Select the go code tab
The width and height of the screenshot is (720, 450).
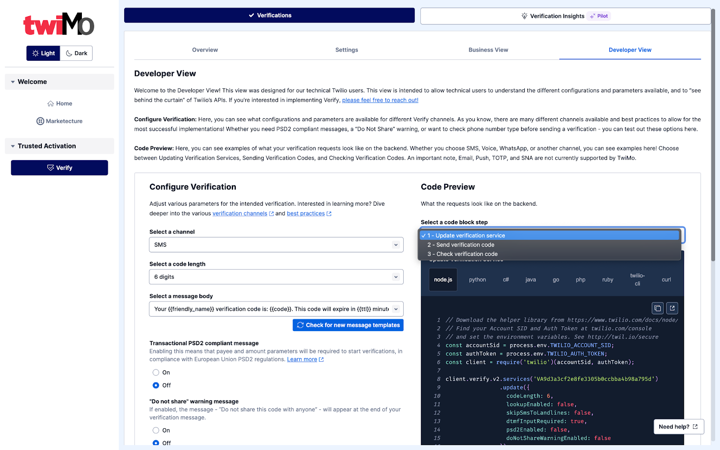coord(556,280)
